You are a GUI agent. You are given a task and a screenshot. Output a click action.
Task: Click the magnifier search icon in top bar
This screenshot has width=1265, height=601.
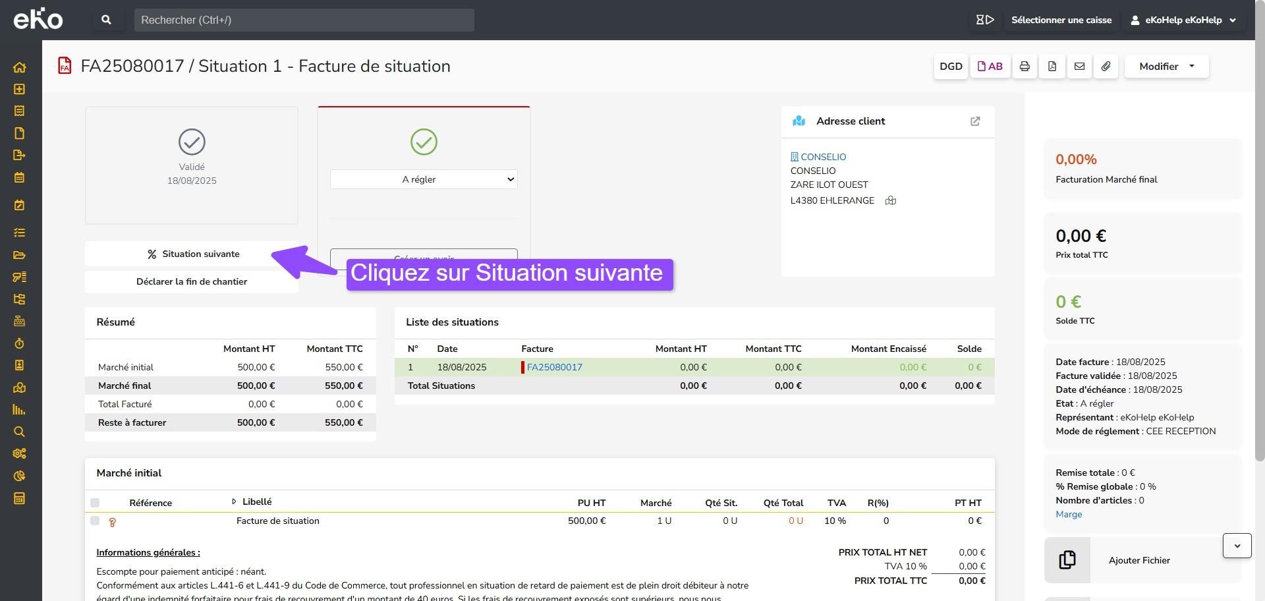(106, 20)
